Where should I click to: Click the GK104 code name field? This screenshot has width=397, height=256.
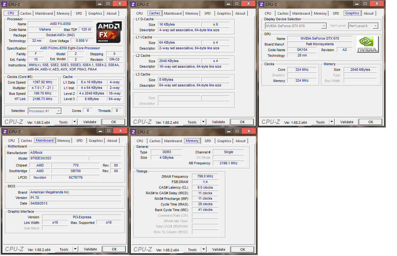302,50
